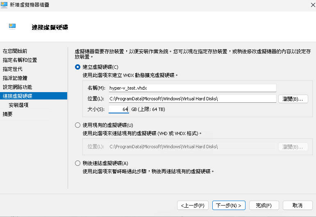Open 在您開始前 step in sidebar
The height and width of the screenshot is (217, 316).
click(15, 51)
